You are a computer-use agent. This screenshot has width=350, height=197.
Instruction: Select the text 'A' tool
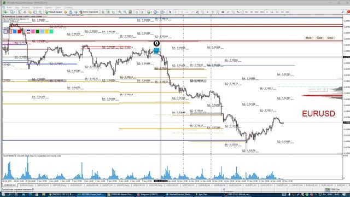point(207,12)
